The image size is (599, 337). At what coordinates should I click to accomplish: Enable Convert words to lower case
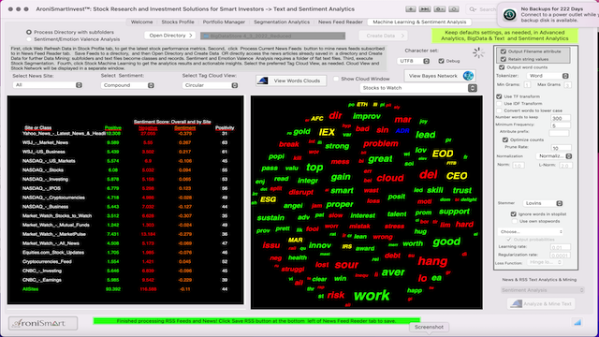point(499,110)
